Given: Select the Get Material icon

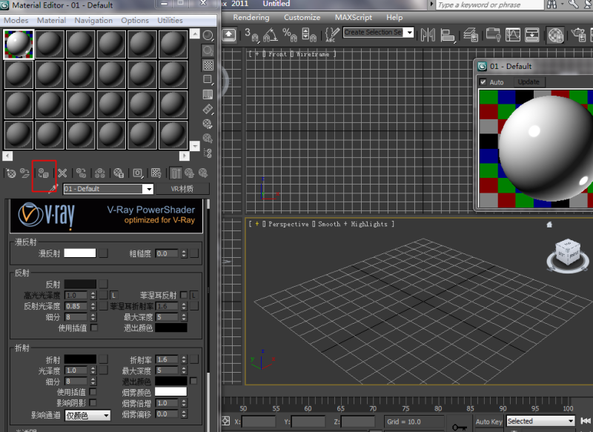Looking at the screenshot, I should pos(10,173).
